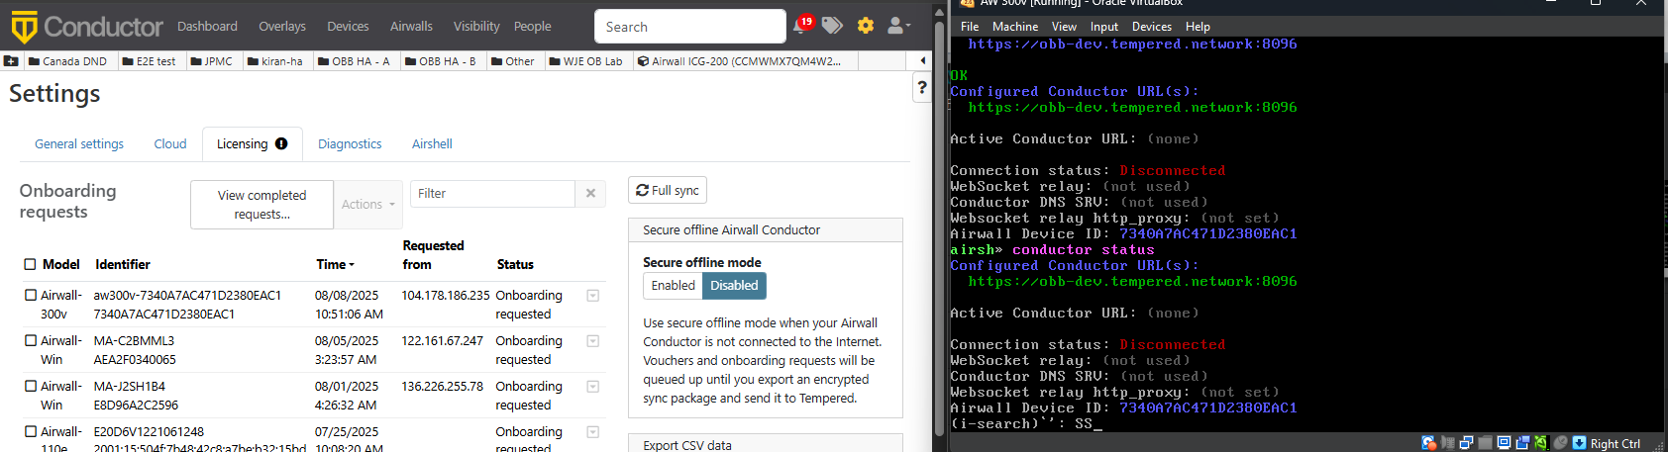Click the VirtualBox display status icon
The width and height of the screenshot is (1668, 452).
(1504, 443)
